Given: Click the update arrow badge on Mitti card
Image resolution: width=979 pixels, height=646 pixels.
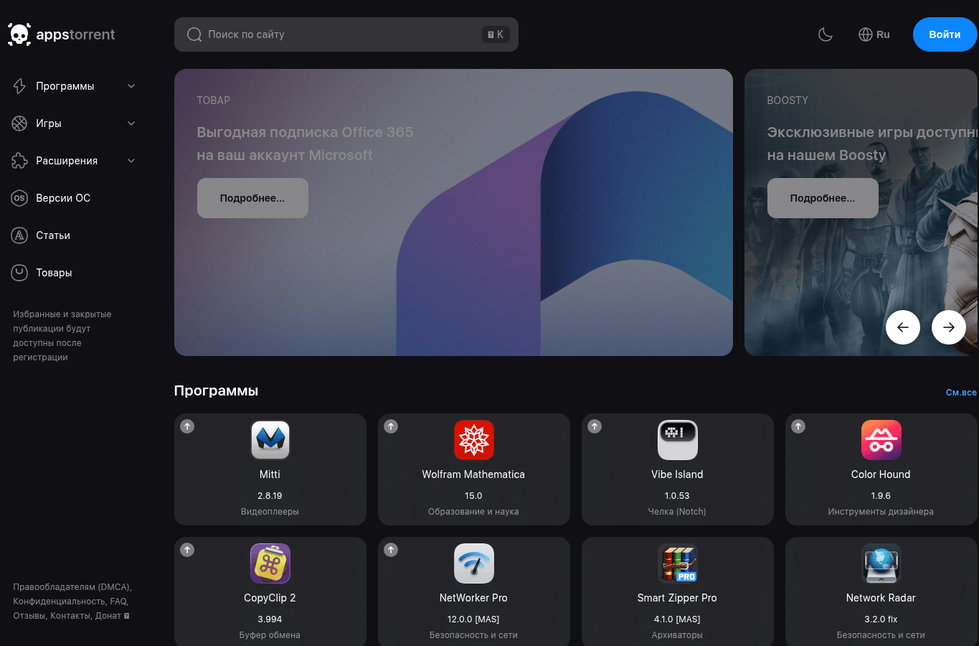Looking at the screenshot, I should pos(187,426).
